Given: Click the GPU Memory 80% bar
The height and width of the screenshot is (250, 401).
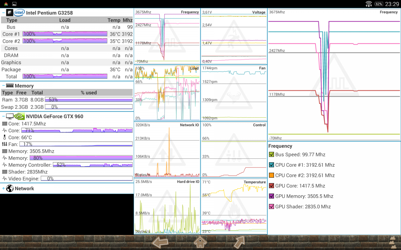Looking at the screenshot, I should (81, 158).
